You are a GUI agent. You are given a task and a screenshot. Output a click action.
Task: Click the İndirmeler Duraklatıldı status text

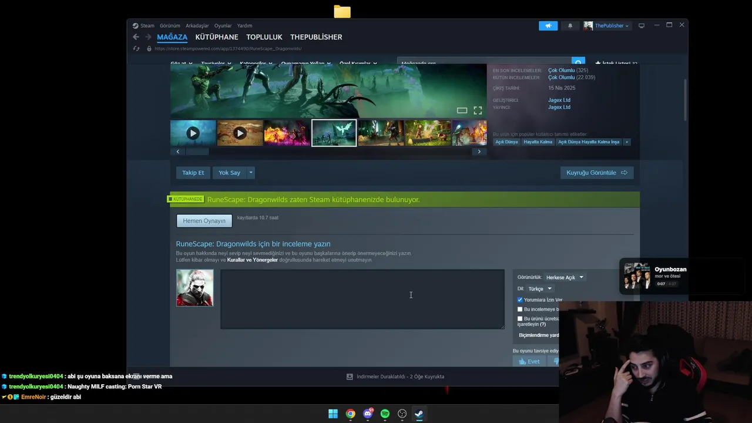(x=400, y=377)
